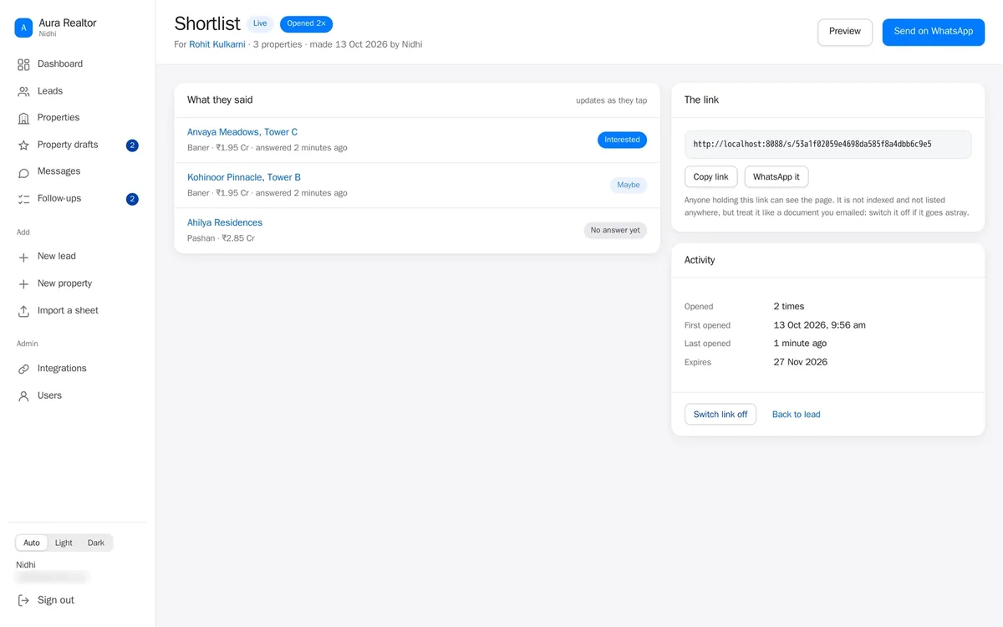Click the expiry date 27 Nov 2026

801,363
